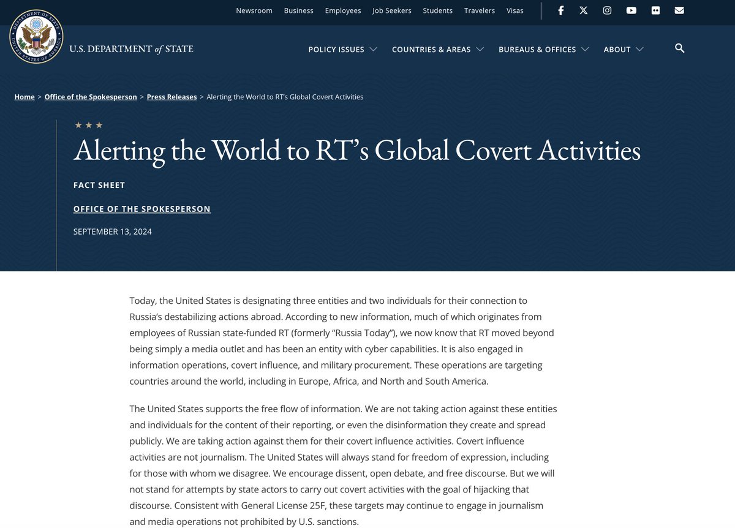Expand the Bureaus & Offices chevron
The image size is (735, 528).
pos(585,49)
